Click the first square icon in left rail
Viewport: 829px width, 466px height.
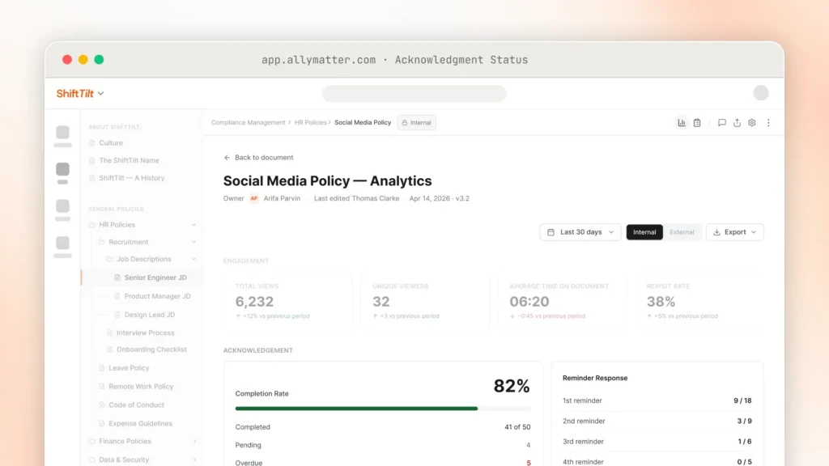[x=62, y=132]
